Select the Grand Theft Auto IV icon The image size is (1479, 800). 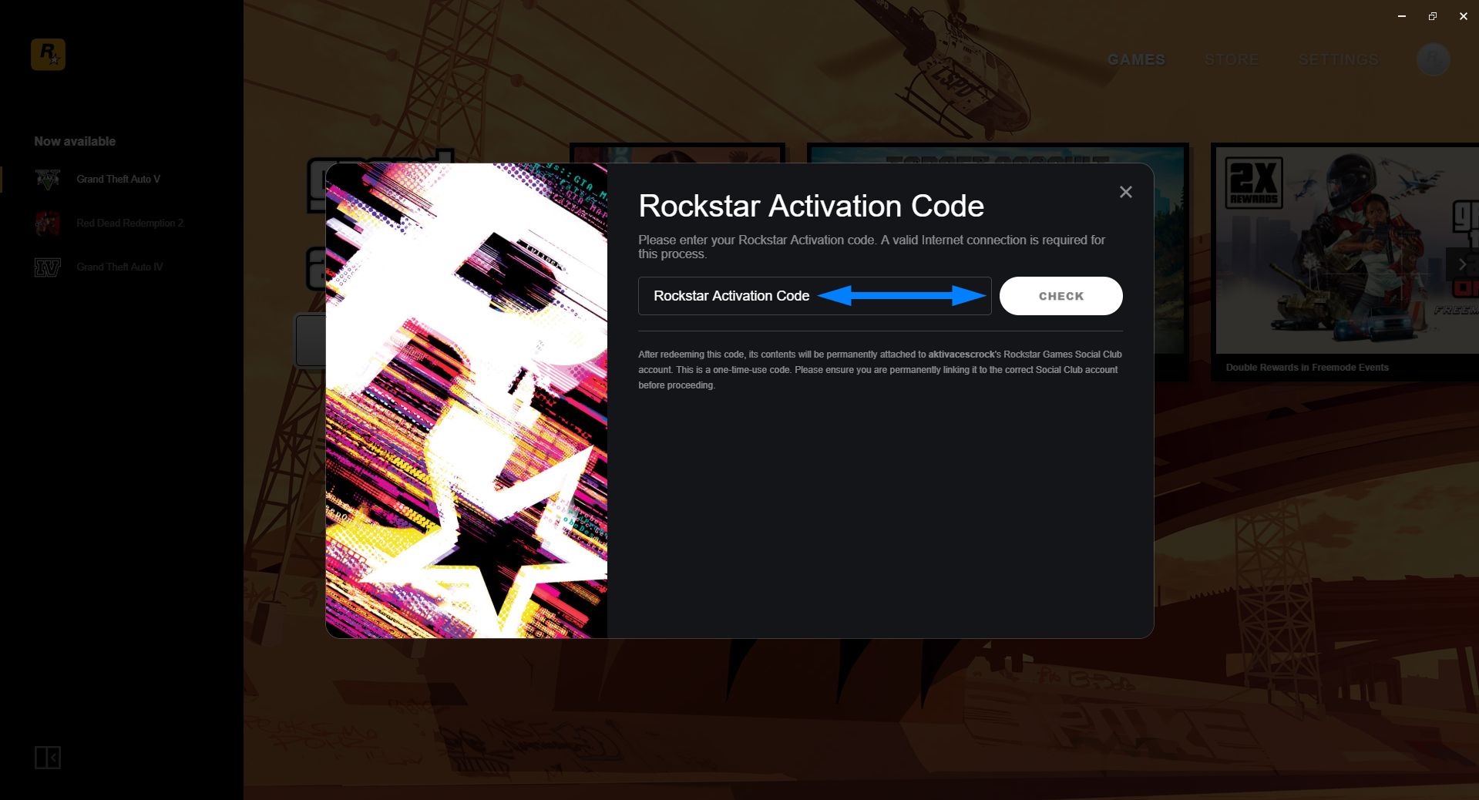tap(48, 267)
